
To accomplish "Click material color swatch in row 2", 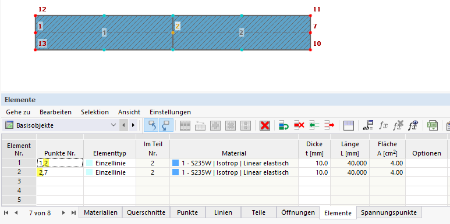I will tap(175, 172).
